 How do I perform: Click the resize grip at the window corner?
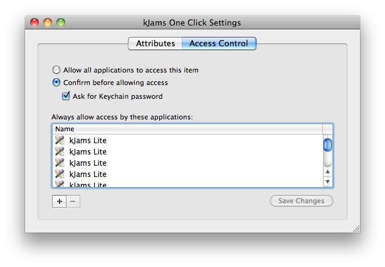355,228
